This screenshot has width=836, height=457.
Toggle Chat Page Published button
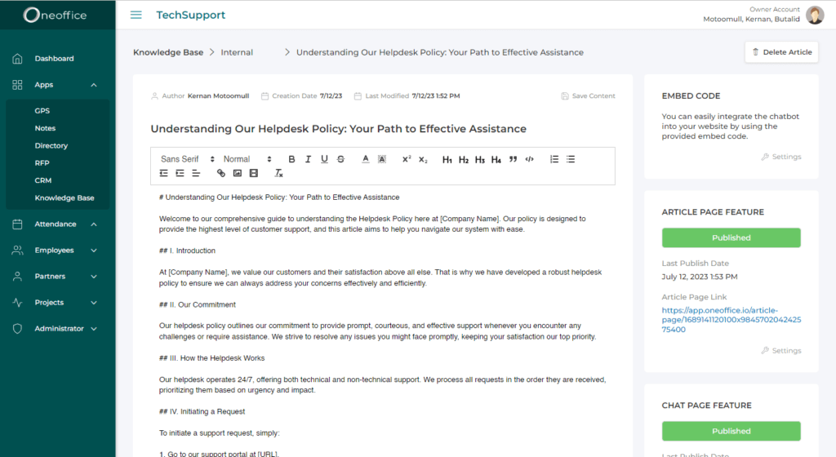[731, 431]
